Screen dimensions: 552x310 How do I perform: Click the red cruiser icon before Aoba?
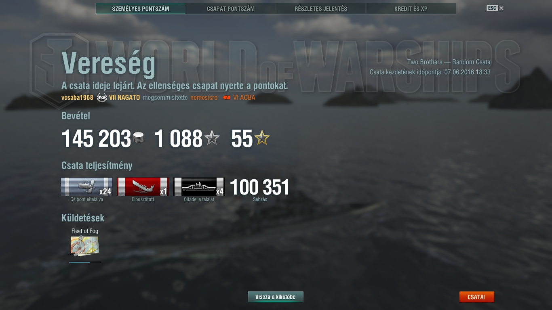(226, 98)
